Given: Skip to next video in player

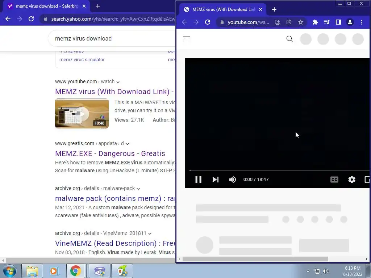Looking at the screenshot, I should [x=215, y=180].
